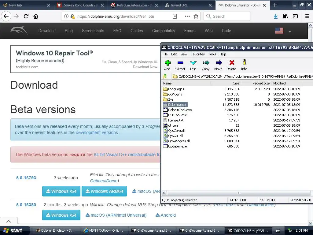The height and width of the screenshot is (235, 313).
Task: Click the Android download link
Action: (166, 215)
